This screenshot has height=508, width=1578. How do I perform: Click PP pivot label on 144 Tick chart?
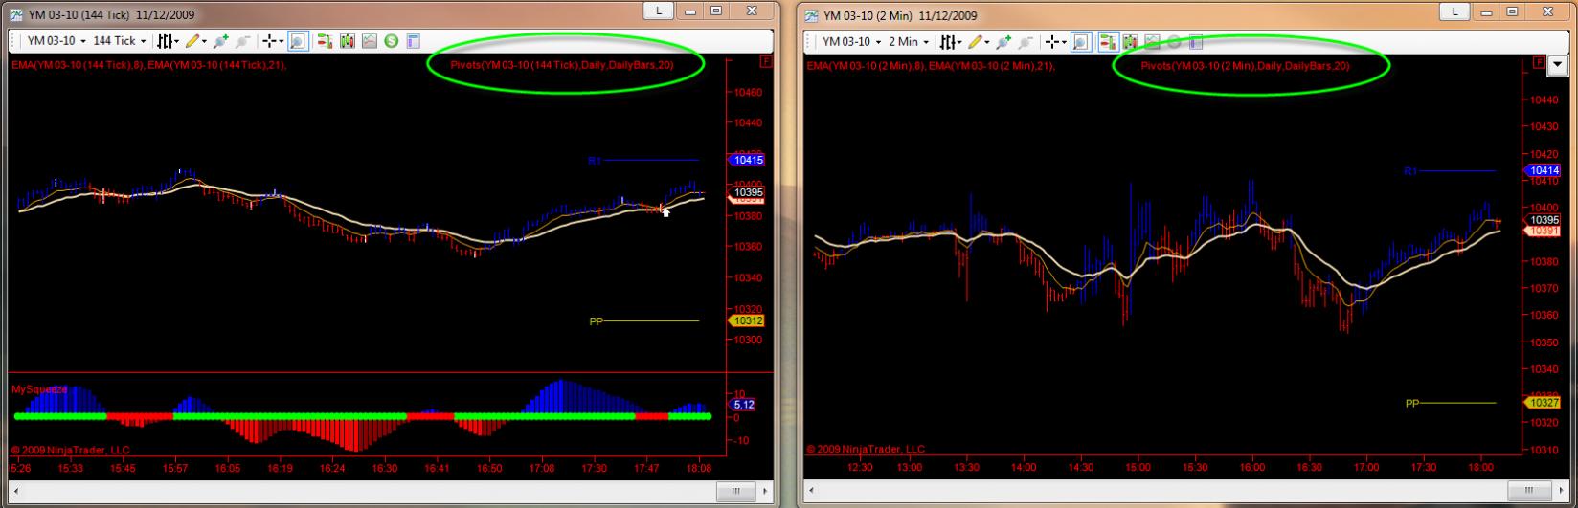(x=596, y=321)
